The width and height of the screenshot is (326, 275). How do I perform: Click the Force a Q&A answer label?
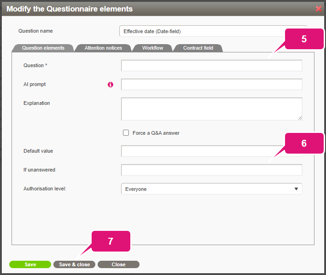pos(156,133)
